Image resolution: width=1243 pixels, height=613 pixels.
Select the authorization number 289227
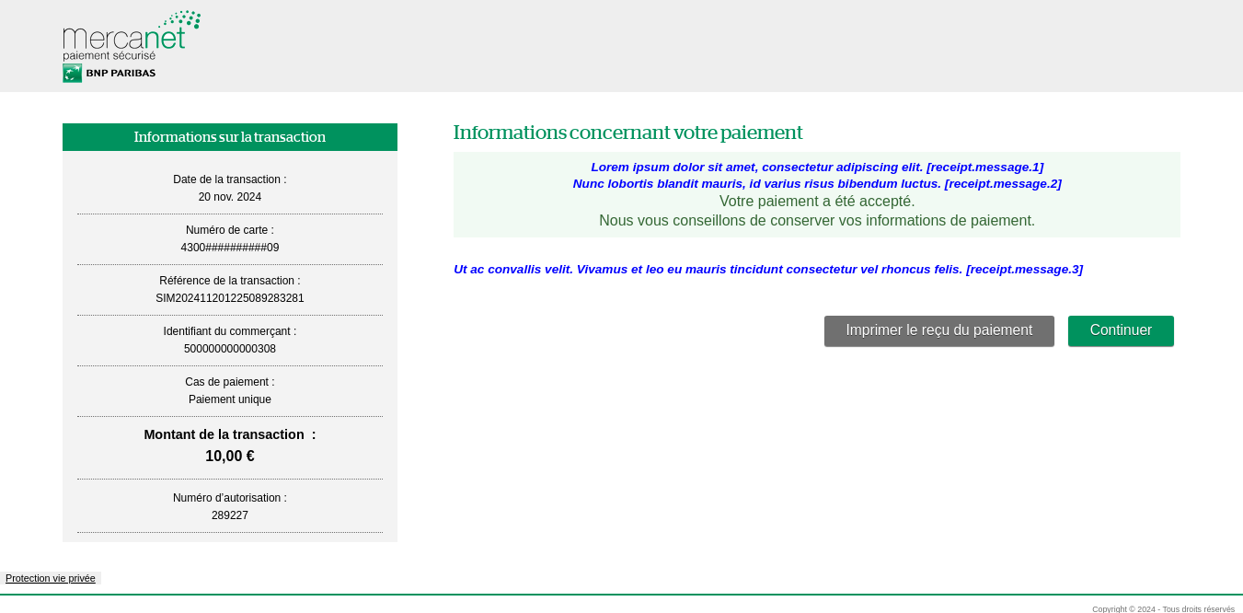(229, 515)
